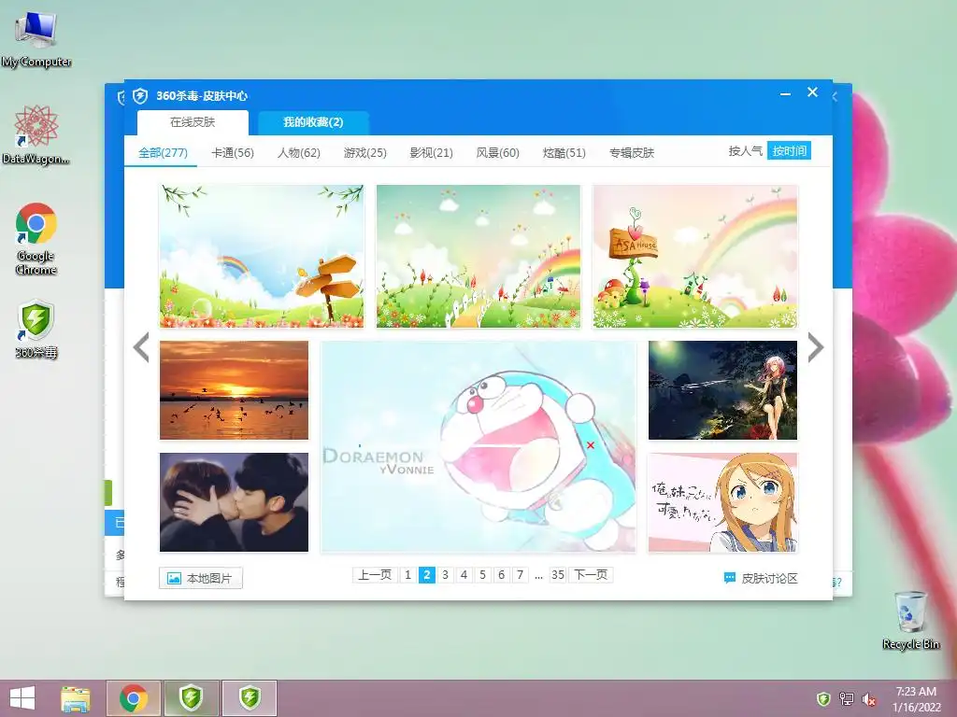The height and width of the screenshot is (717, 957).
Task: Click the taskbar clock showing 7:23 AM
Action: (x=916, y=699)
